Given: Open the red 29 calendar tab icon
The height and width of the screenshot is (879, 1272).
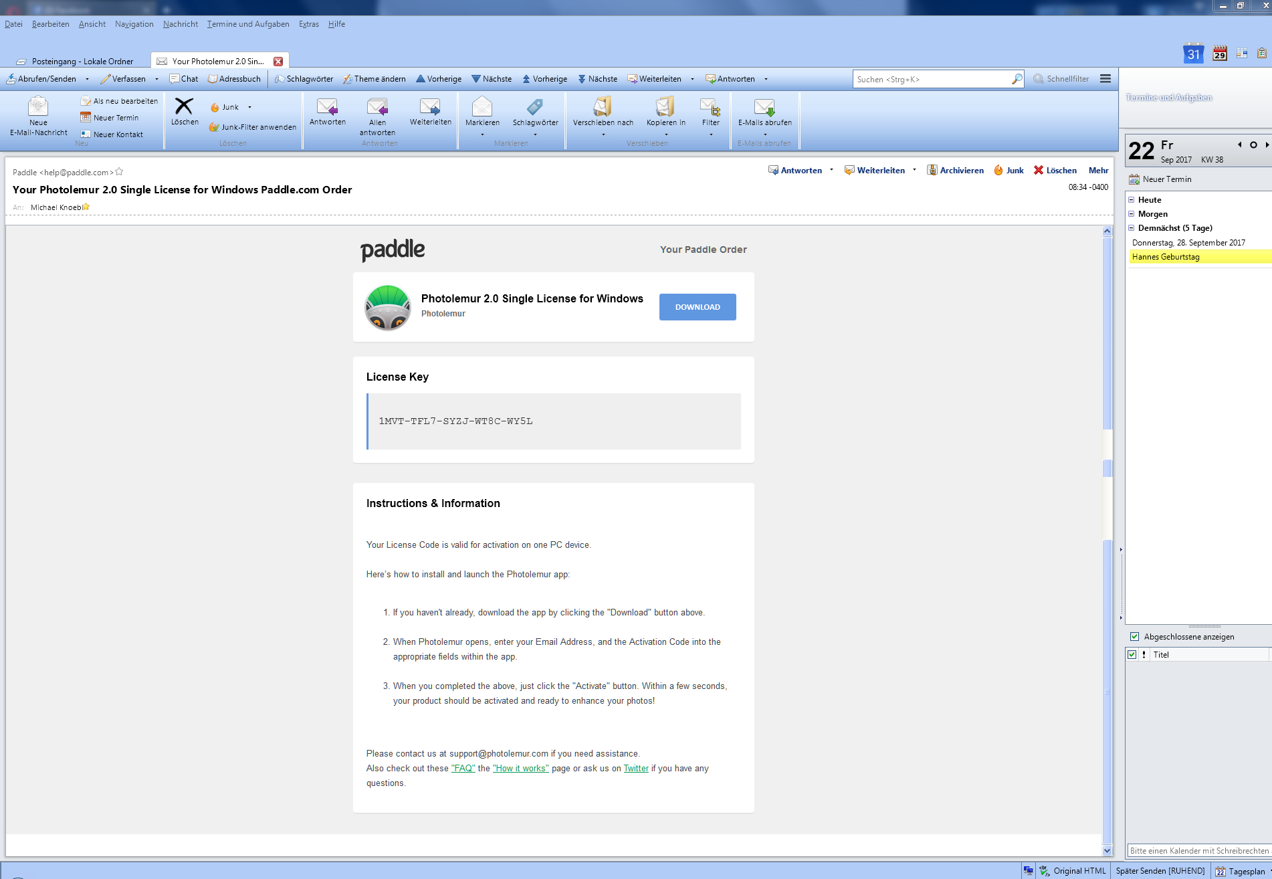Looking at the screenshot, I should [1220, 54].
